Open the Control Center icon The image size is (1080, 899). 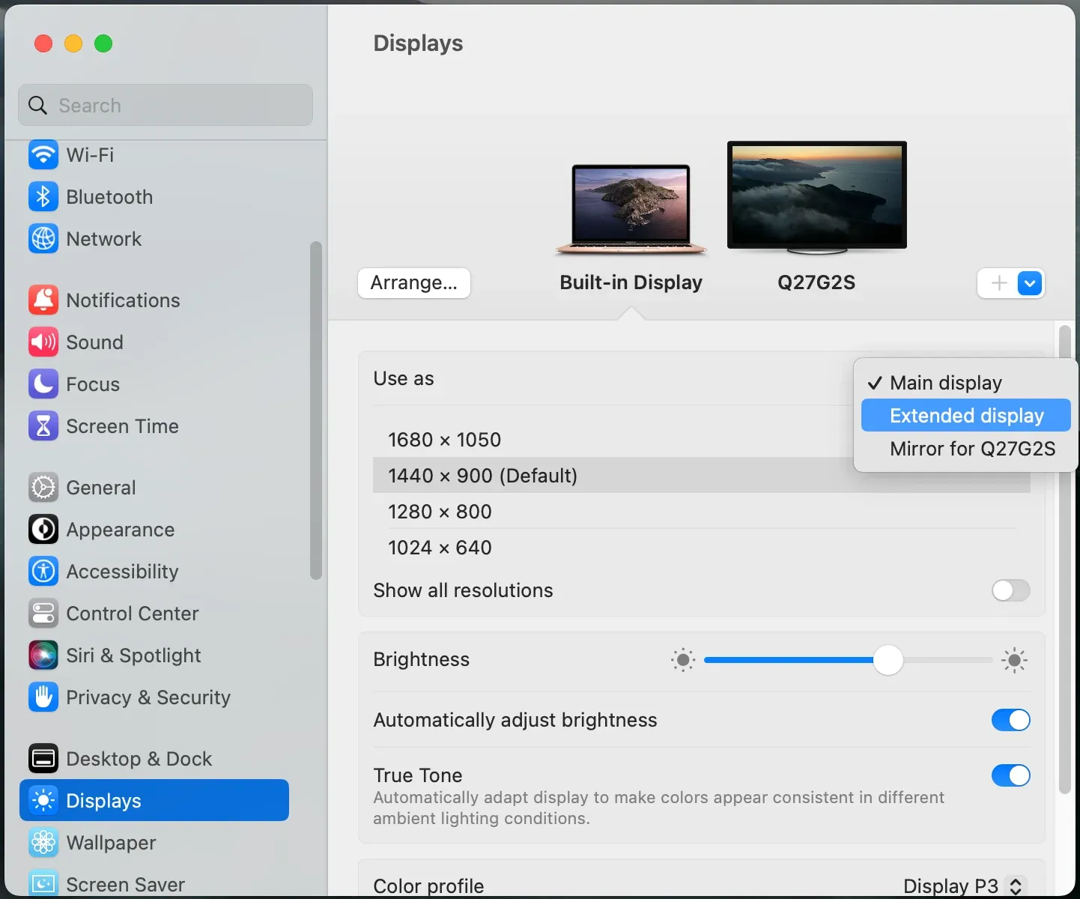(43, 614)
